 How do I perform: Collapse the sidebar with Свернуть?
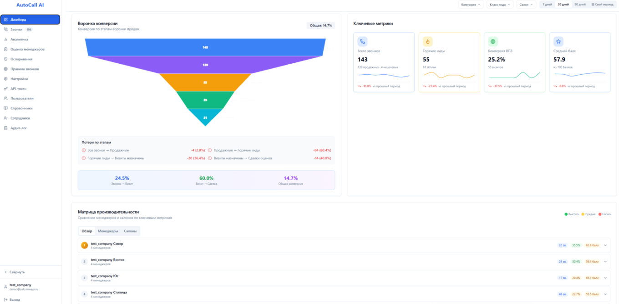pos(15,272)
